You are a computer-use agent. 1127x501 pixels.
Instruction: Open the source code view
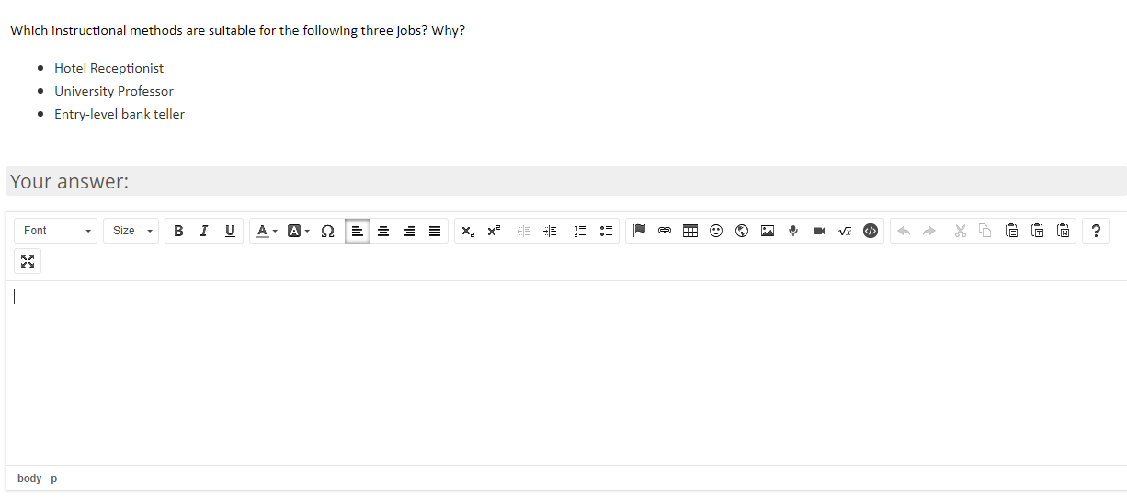871,231
